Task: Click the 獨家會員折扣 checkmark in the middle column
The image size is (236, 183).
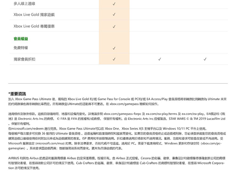Action: [159, 59]
